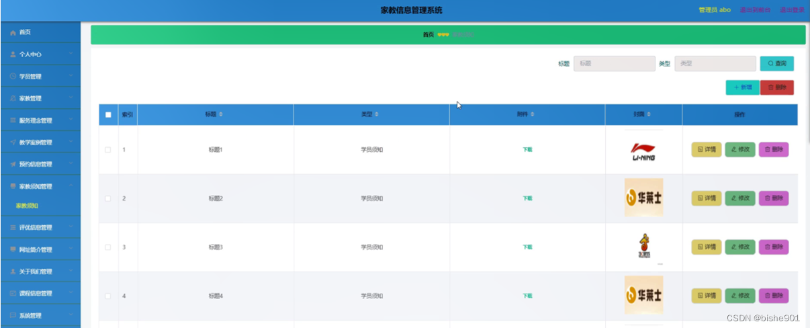Click the icon beside 家教须知管理
Image resolution: width=810 pixels, height=328 pixels.
(x=13, y=186)
